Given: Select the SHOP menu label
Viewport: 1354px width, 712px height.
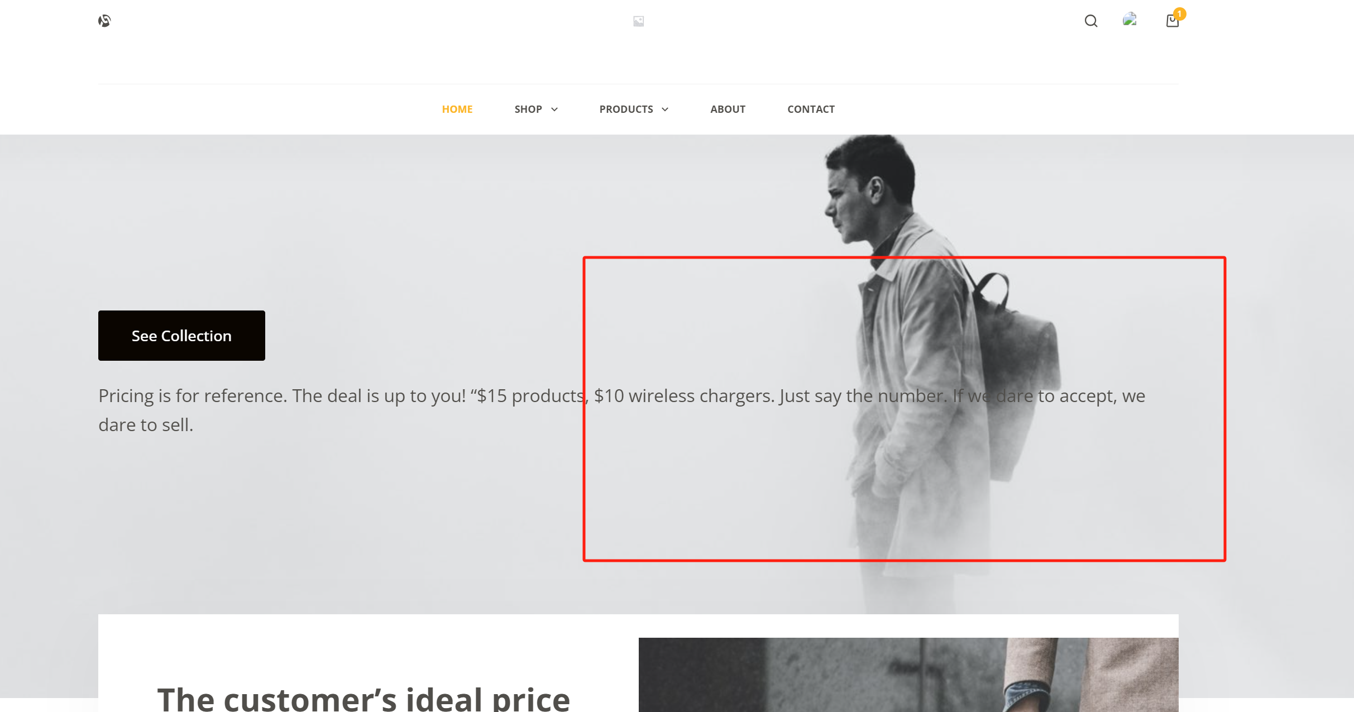Looking at the screenshot, I should (x=528, y=109).
